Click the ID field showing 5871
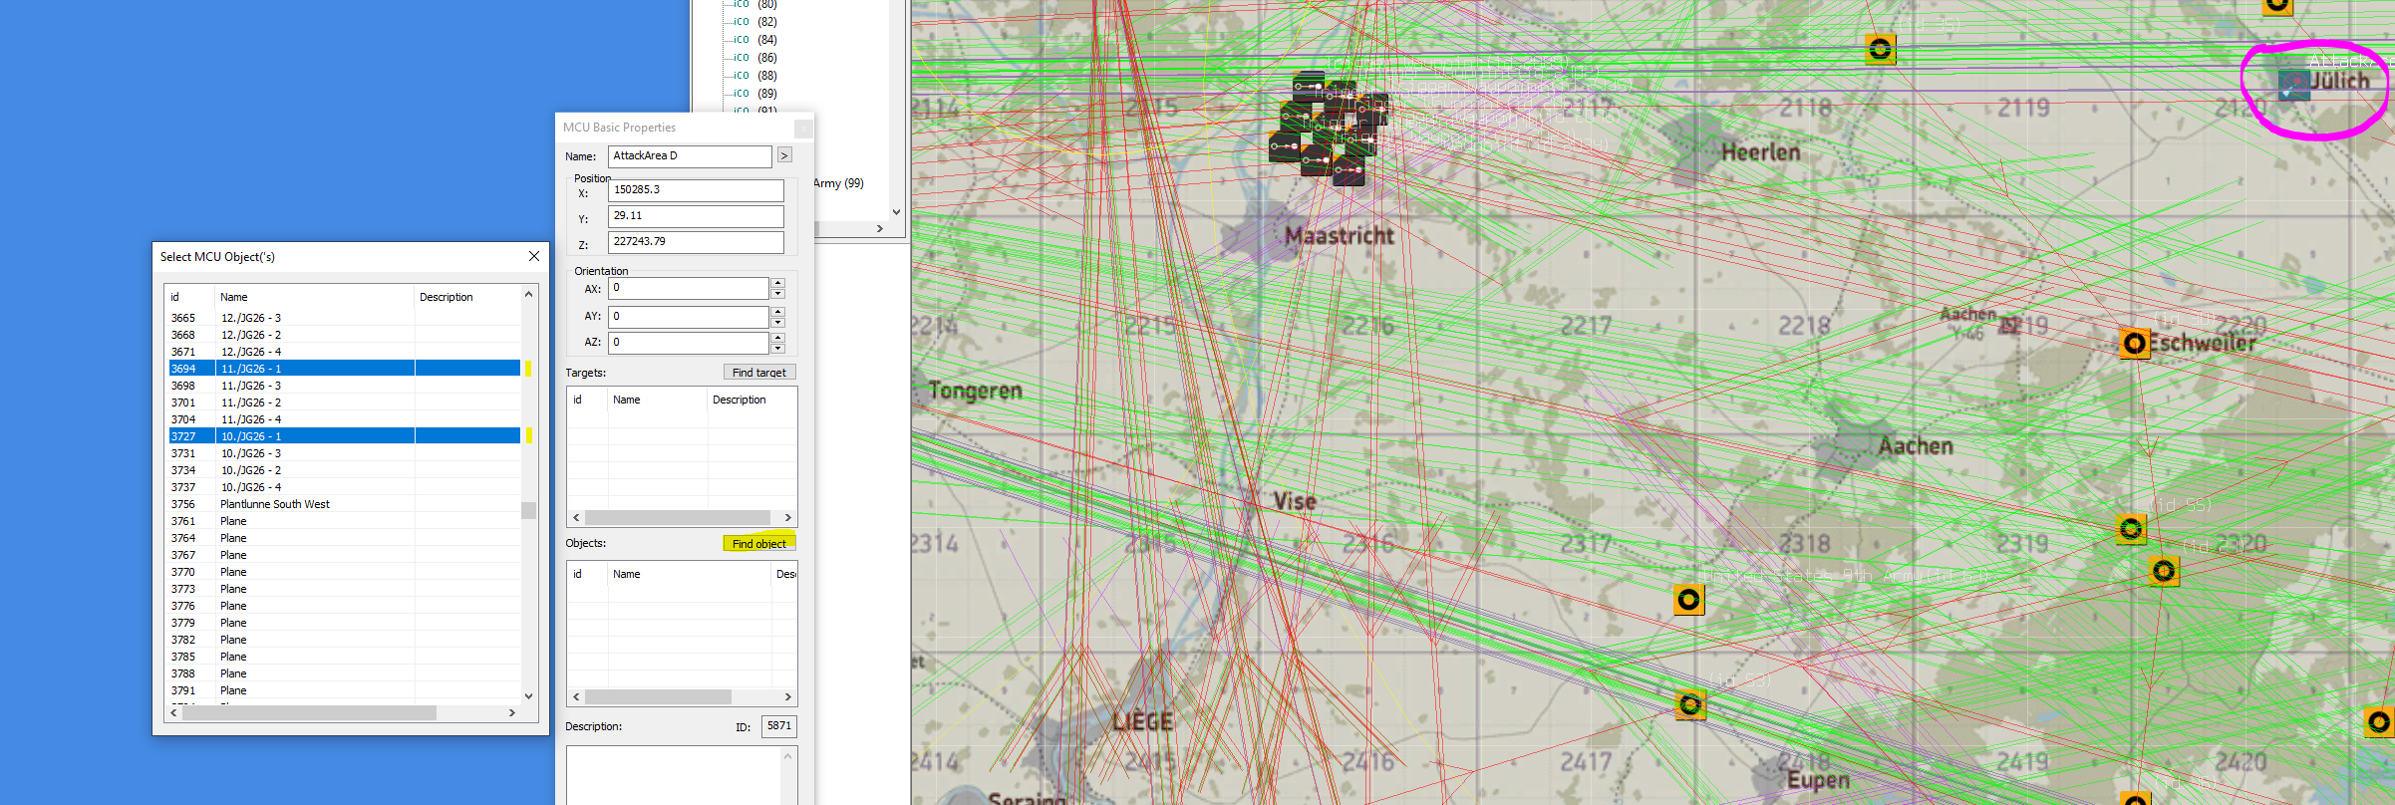The image size is (2395, 805). 778,726
